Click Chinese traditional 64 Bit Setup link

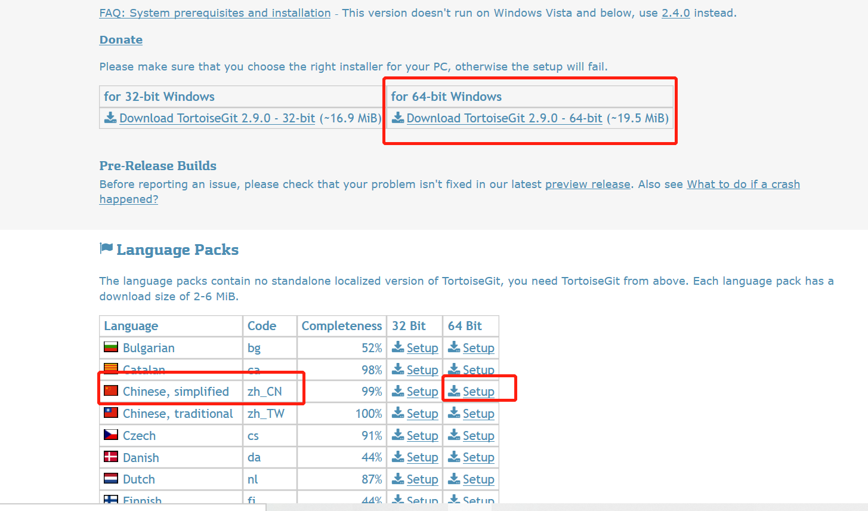tap(478, 414)
